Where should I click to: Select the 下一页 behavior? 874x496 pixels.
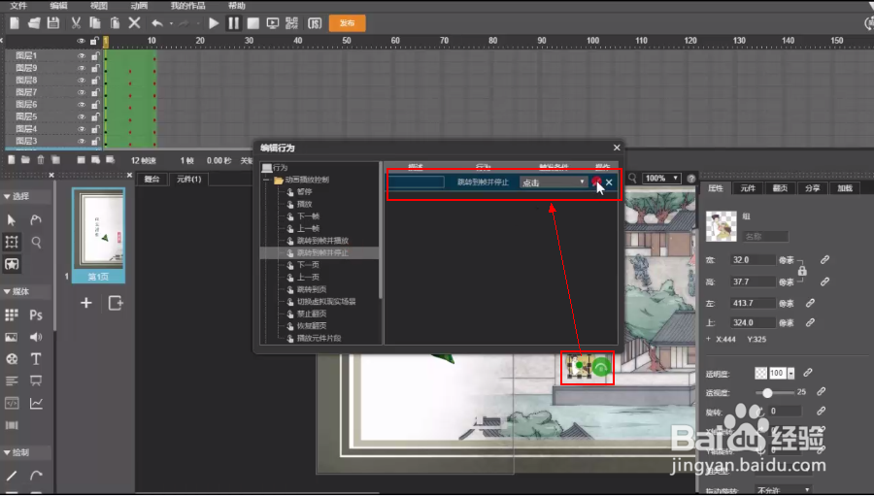[x=308, y=265]
